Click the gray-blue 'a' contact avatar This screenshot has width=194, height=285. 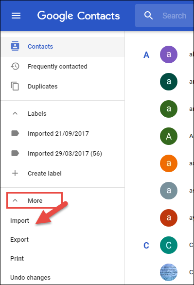169,191
